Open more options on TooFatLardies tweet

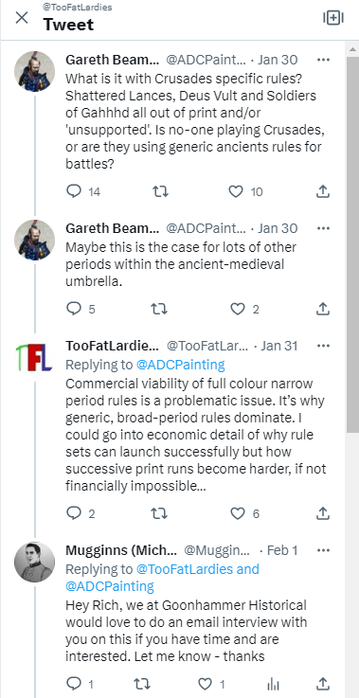click(323, 346)
